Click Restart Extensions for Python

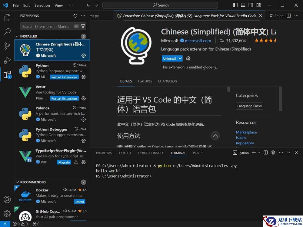(64, 77)
